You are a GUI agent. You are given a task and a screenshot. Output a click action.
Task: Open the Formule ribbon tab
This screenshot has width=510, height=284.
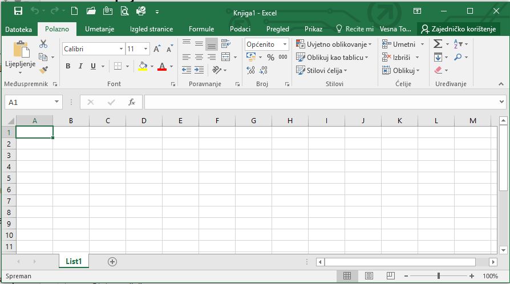tap(201, 29)
